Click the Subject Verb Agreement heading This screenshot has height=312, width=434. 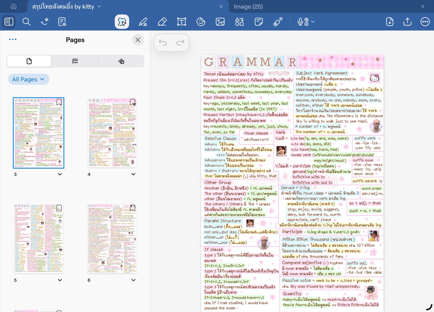(322, 73)
